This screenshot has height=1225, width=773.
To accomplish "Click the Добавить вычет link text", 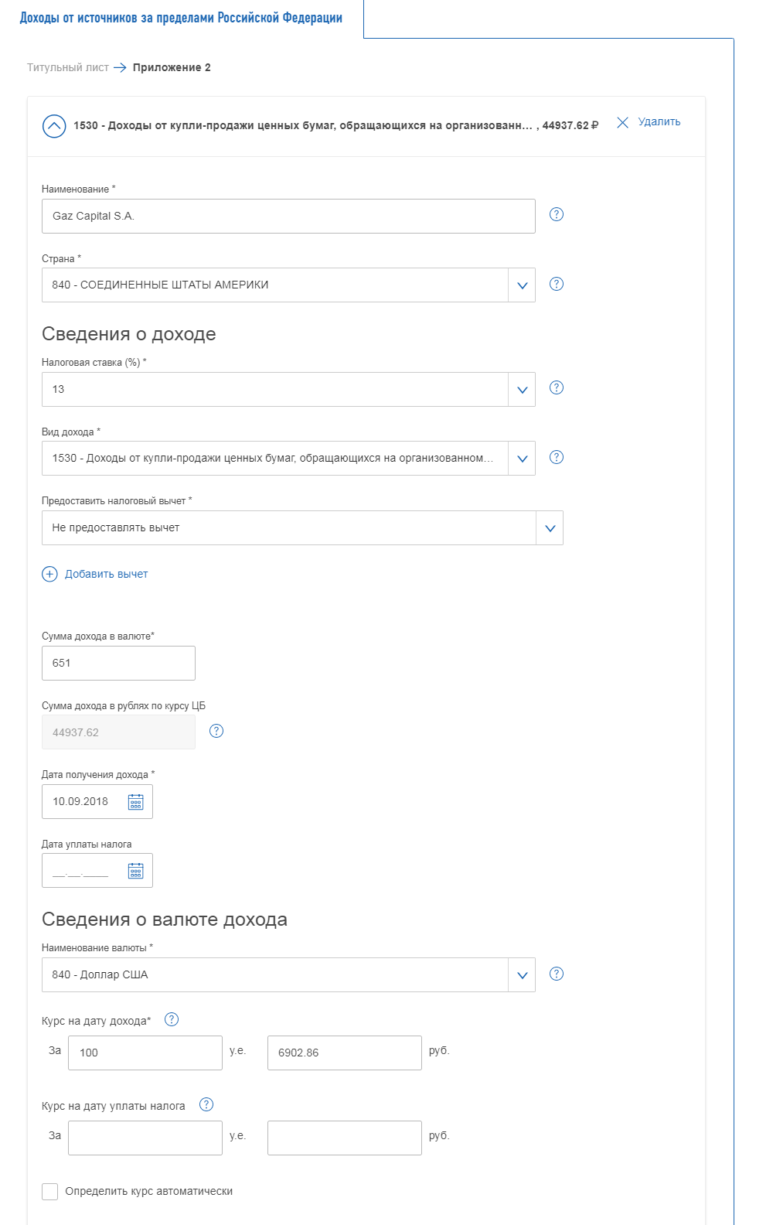I will pyautogui.click(x=107, y=574).
